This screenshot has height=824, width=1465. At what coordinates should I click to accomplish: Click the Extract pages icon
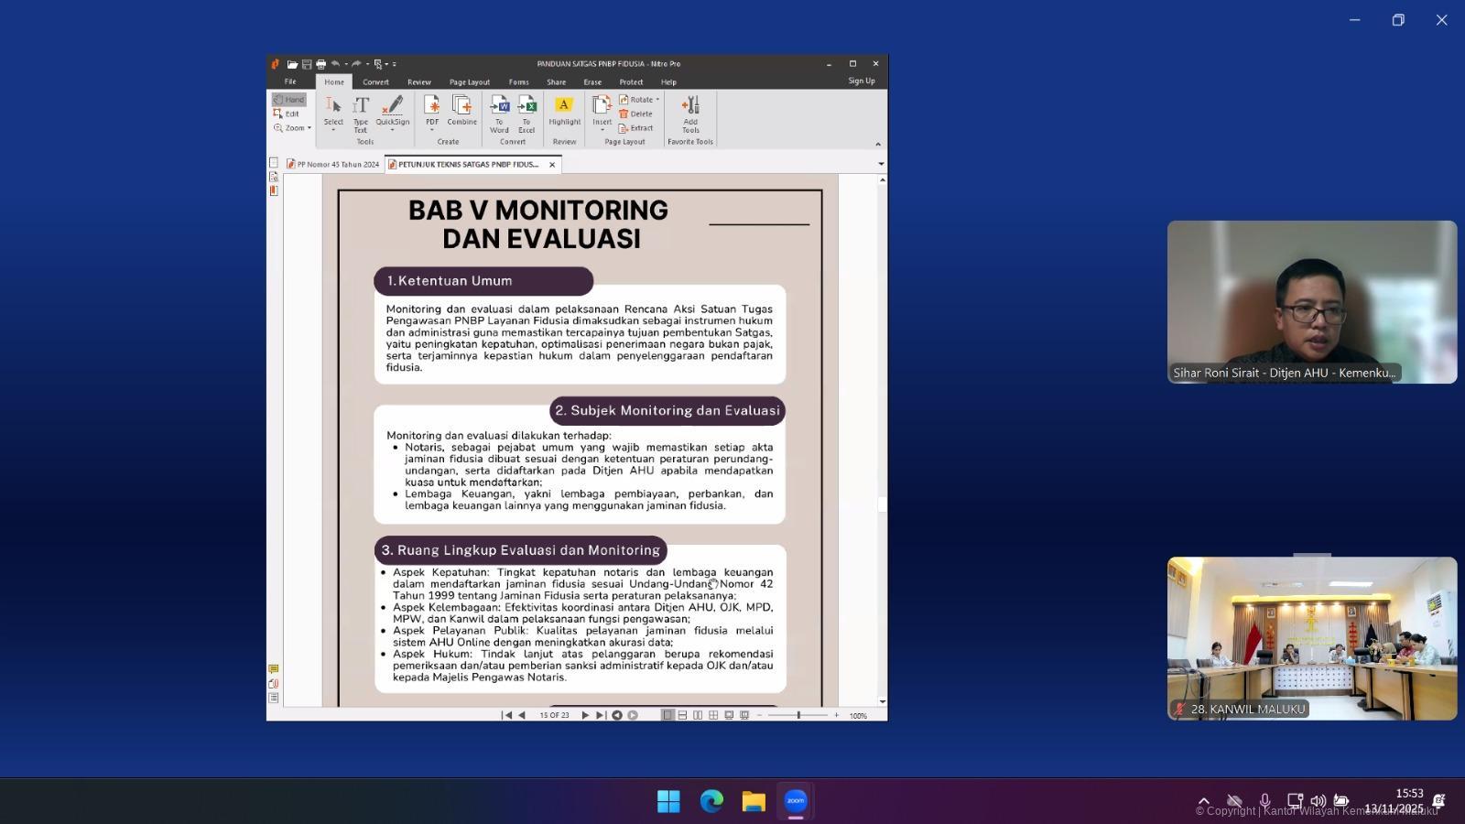636,128
